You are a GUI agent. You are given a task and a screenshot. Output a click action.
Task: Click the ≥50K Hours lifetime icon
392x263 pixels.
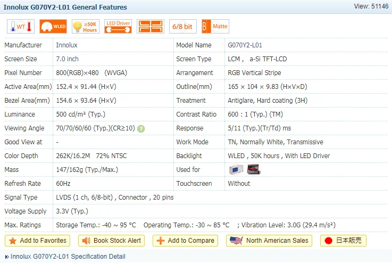85,26
